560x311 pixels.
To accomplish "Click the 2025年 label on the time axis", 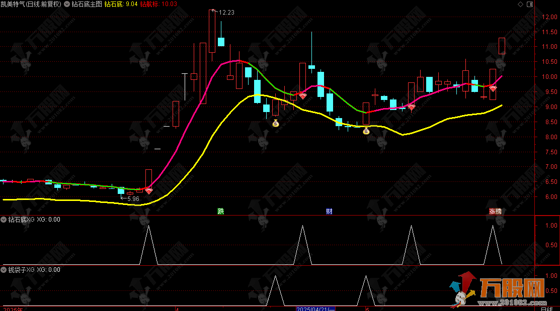I will [x=13, y=309].
